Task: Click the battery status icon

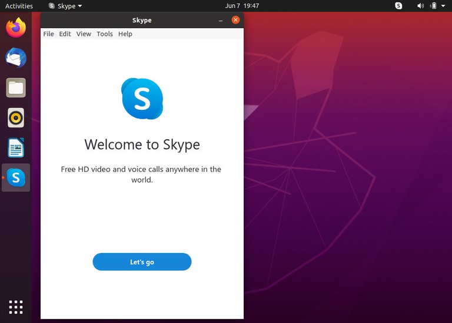Action: 434,6
